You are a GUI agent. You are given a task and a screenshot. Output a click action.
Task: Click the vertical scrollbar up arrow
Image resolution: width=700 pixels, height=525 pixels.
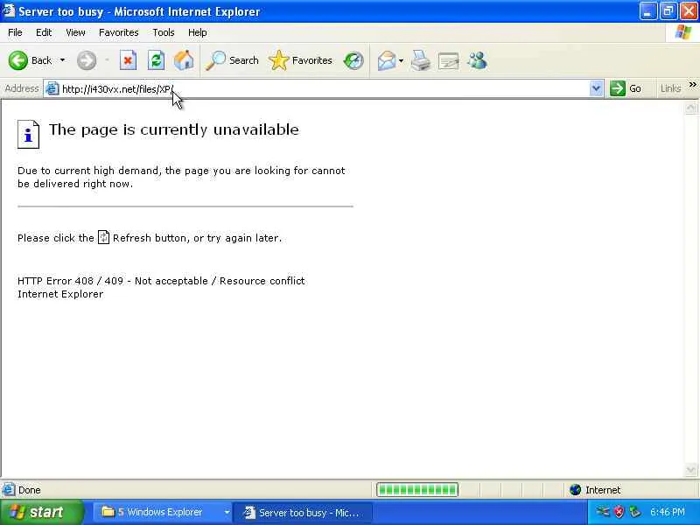690,108
